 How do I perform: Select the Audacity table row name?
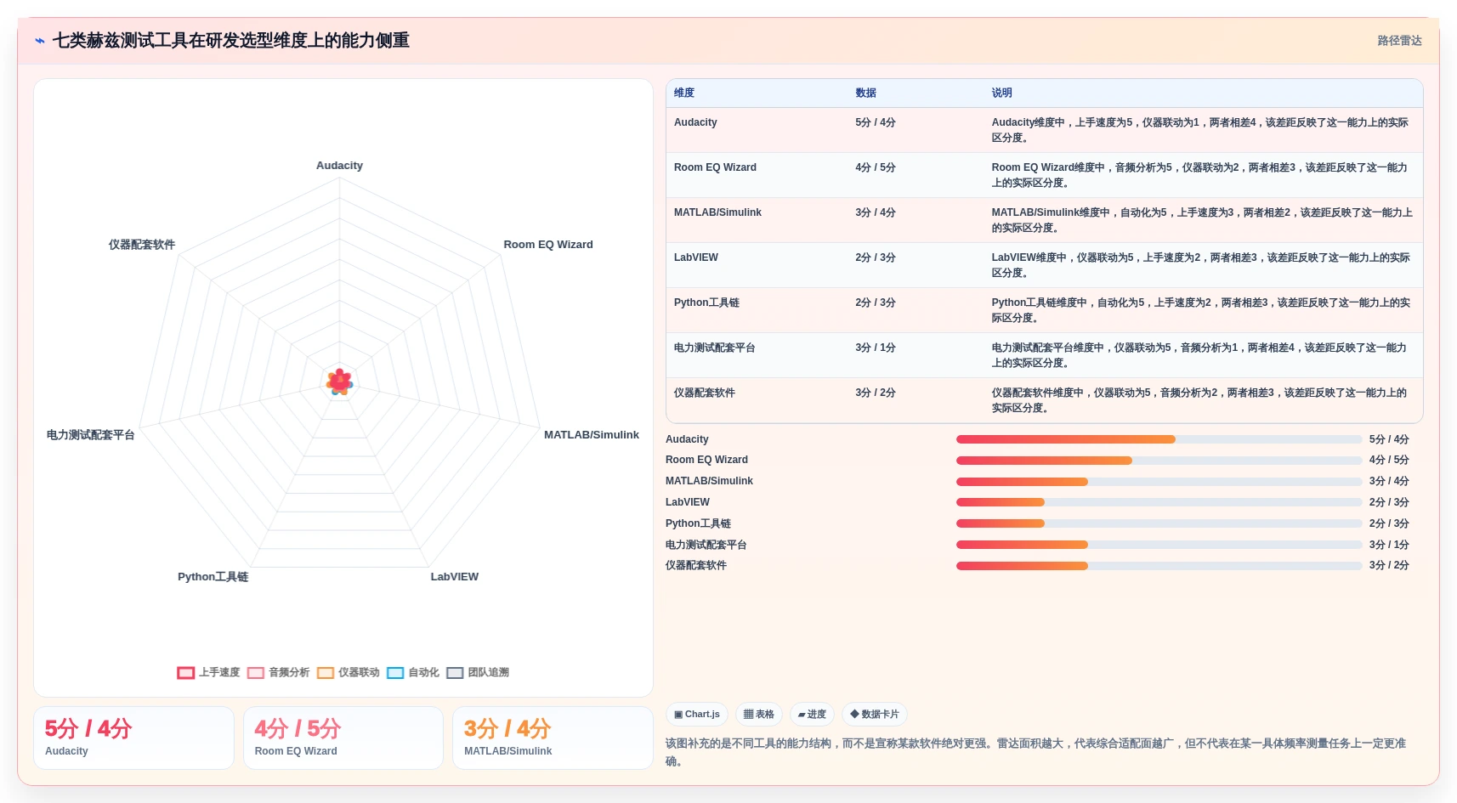click(x=695, y=122)
